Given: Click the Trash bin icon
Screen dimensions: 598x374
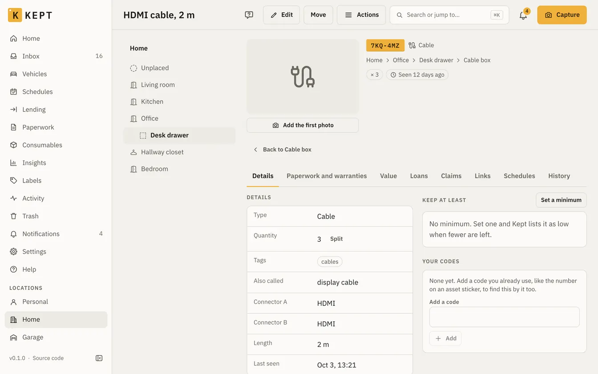Looking at the screenshot, I should pyautogui.click(x=14, y=216).
